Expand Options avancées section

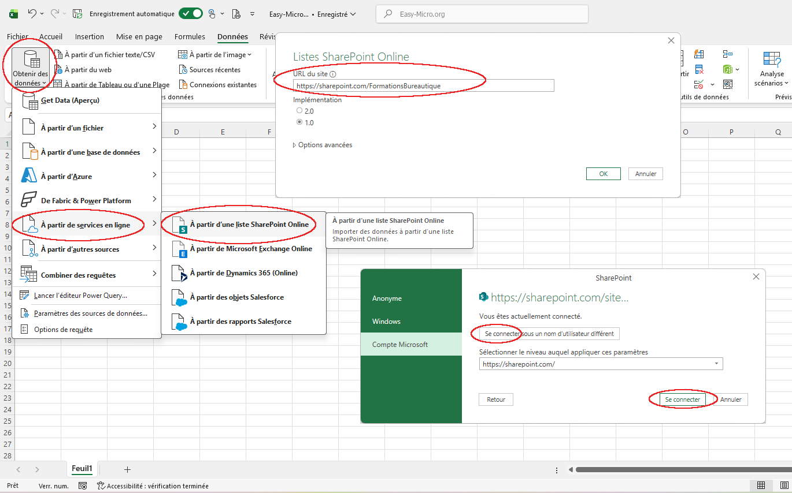coord(323,145)
